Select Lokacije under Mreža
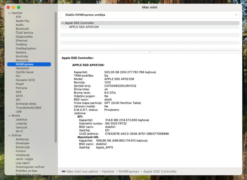The height and width of the screenshot is (180, 247). 21,123
